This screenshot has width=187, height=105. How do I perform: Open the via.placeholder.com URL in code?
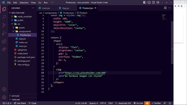tap(85, 73)
